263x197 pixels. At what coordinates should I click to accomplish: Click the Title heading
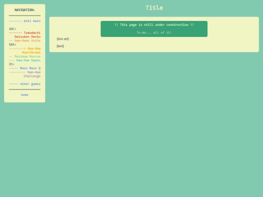pyautogui.click(x=154, y=8)
